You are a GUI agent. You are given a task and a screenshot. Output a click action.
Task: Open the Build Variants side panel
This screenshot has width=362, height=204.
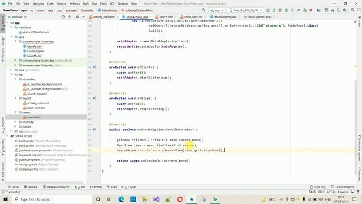(x=3, y=171)
